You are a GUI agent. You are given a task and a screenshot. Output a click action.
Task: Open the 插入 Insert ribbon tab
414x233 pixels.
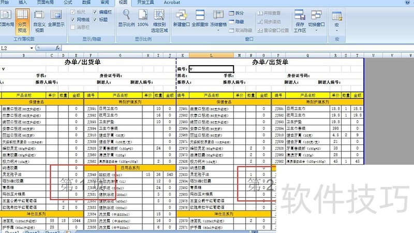[23, 3]
